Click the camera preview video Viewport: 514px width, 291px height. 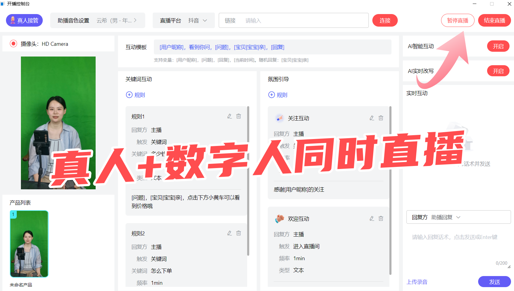(58, 123)
